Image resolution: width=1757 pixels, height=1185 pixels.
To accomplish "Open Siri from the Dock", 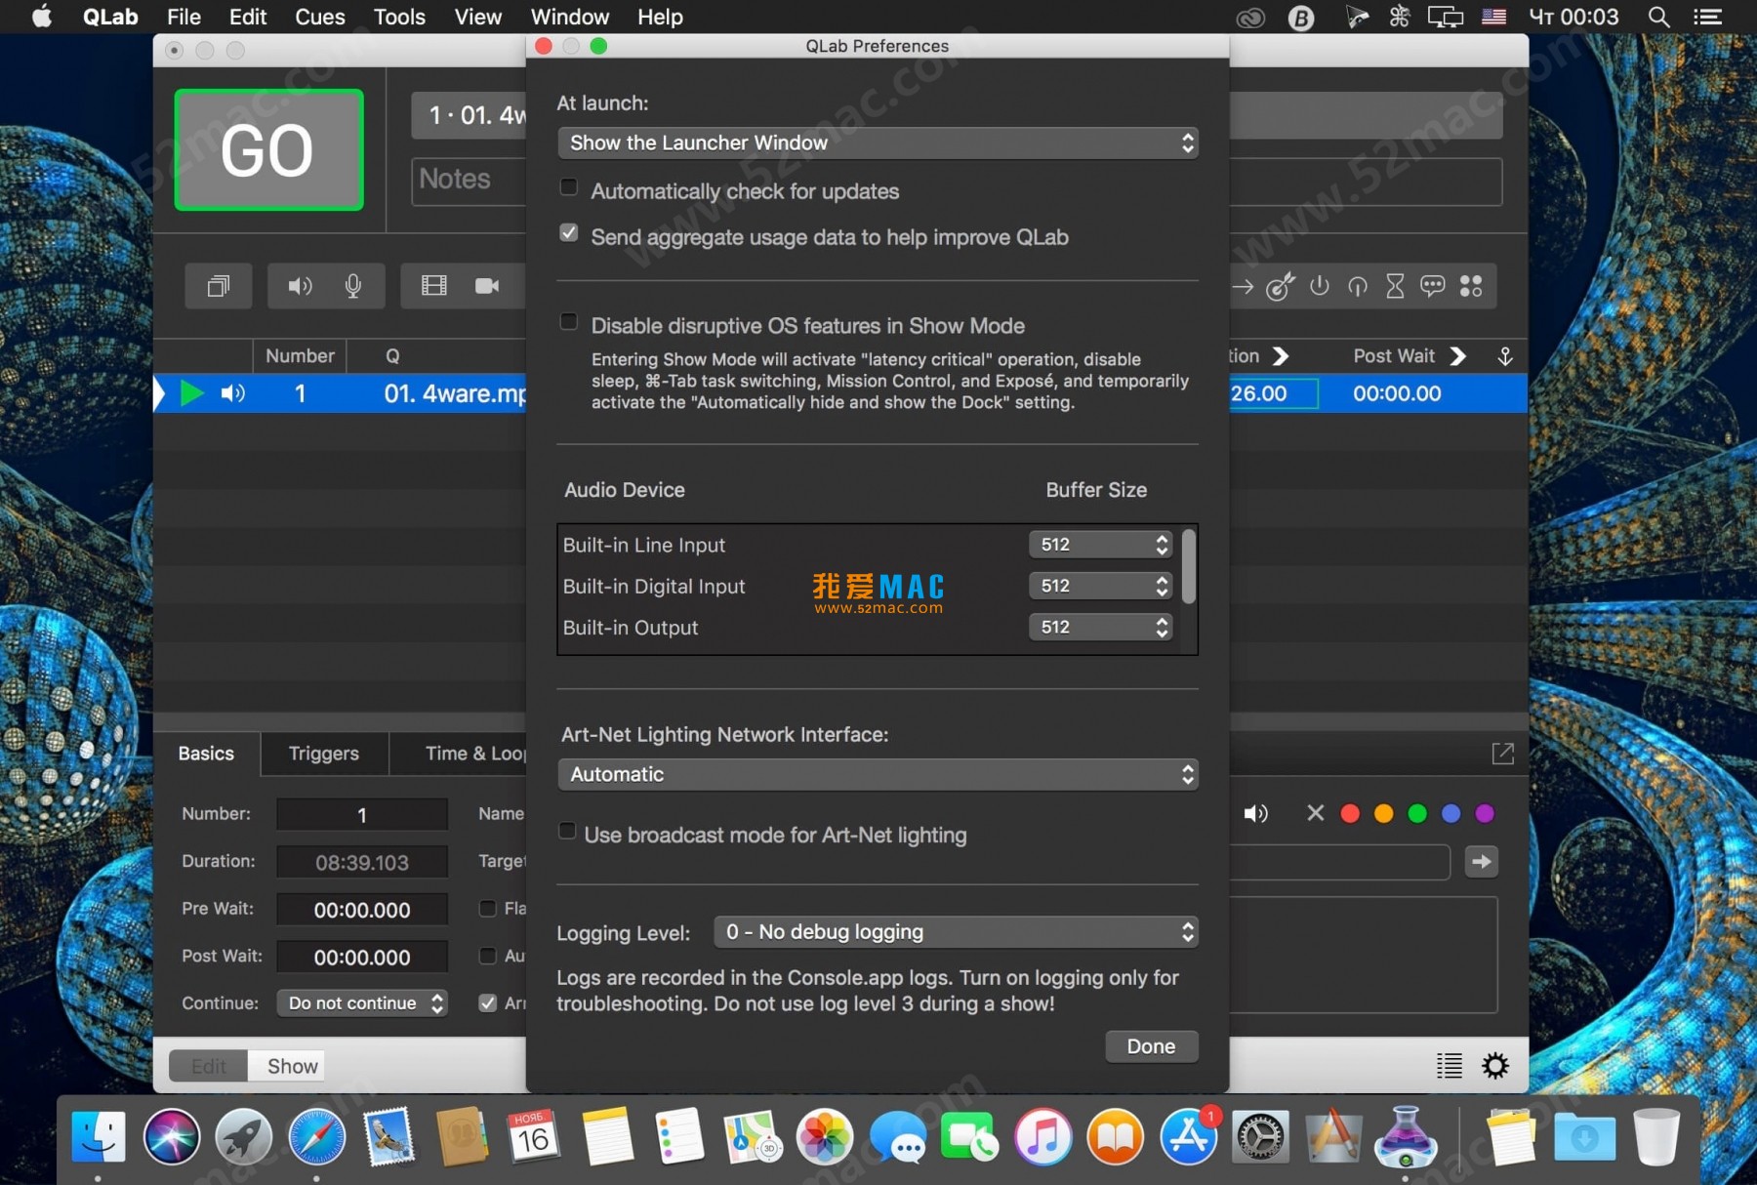I will click(172, 1137).
